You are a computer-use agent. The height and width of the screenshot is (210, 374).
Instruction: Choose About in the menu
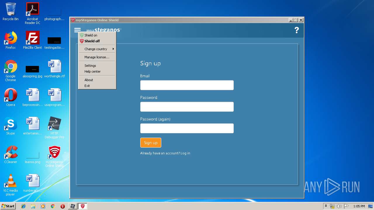coord(97,80)
